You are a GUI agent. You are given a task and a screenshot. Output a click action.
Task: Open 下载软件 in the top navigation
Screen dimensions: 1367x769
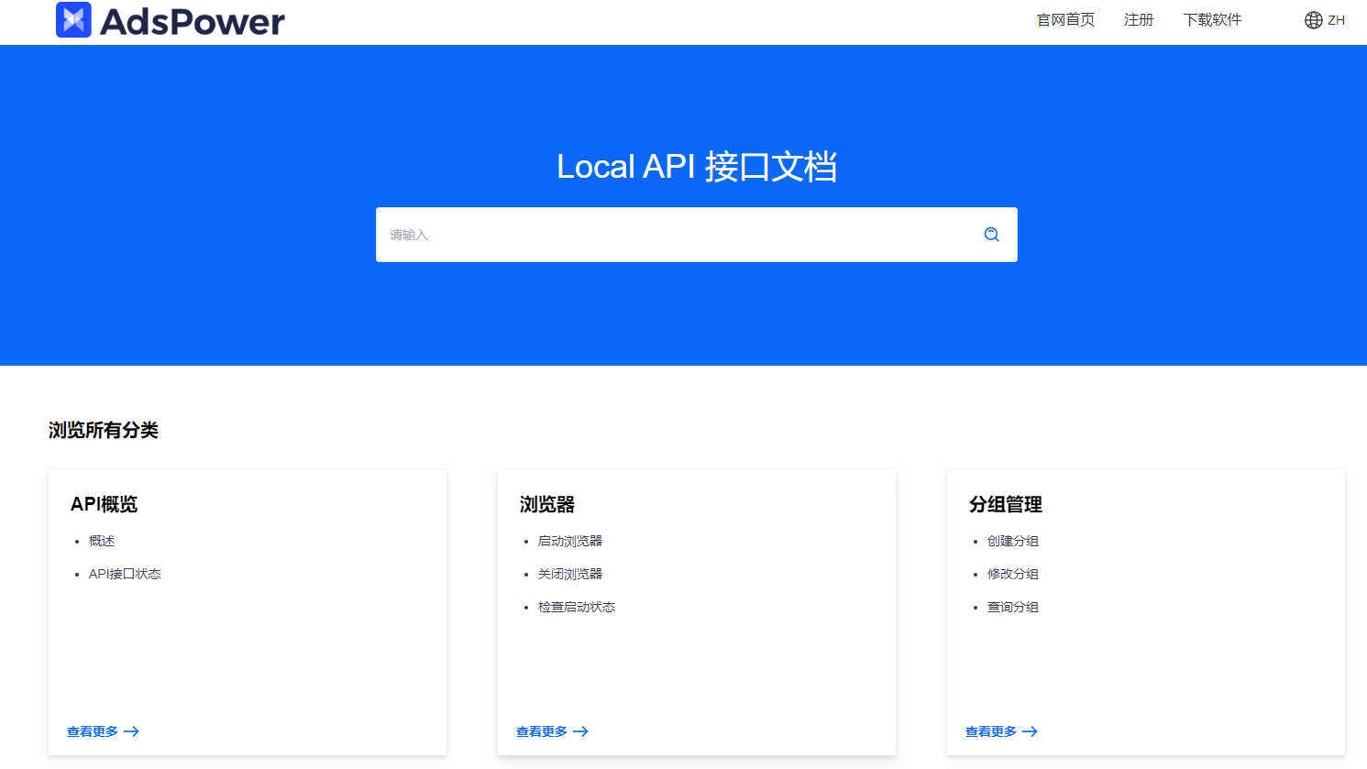coord(1212,19)
